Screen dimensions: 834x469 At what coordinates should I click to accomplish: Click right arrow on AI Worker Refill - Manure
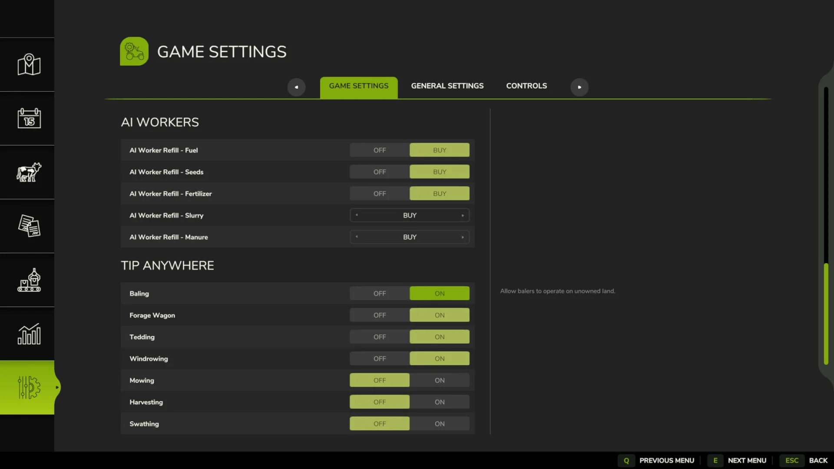point(463,237)
